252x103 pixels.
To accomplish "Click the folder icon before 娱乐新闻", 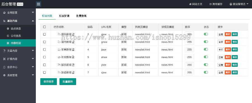I will point(59,65).
